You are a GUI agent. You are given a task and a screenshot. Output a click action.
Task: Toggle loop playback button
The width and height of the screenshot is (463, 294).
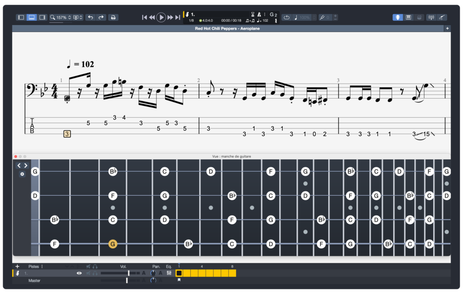tap(286, 18)
